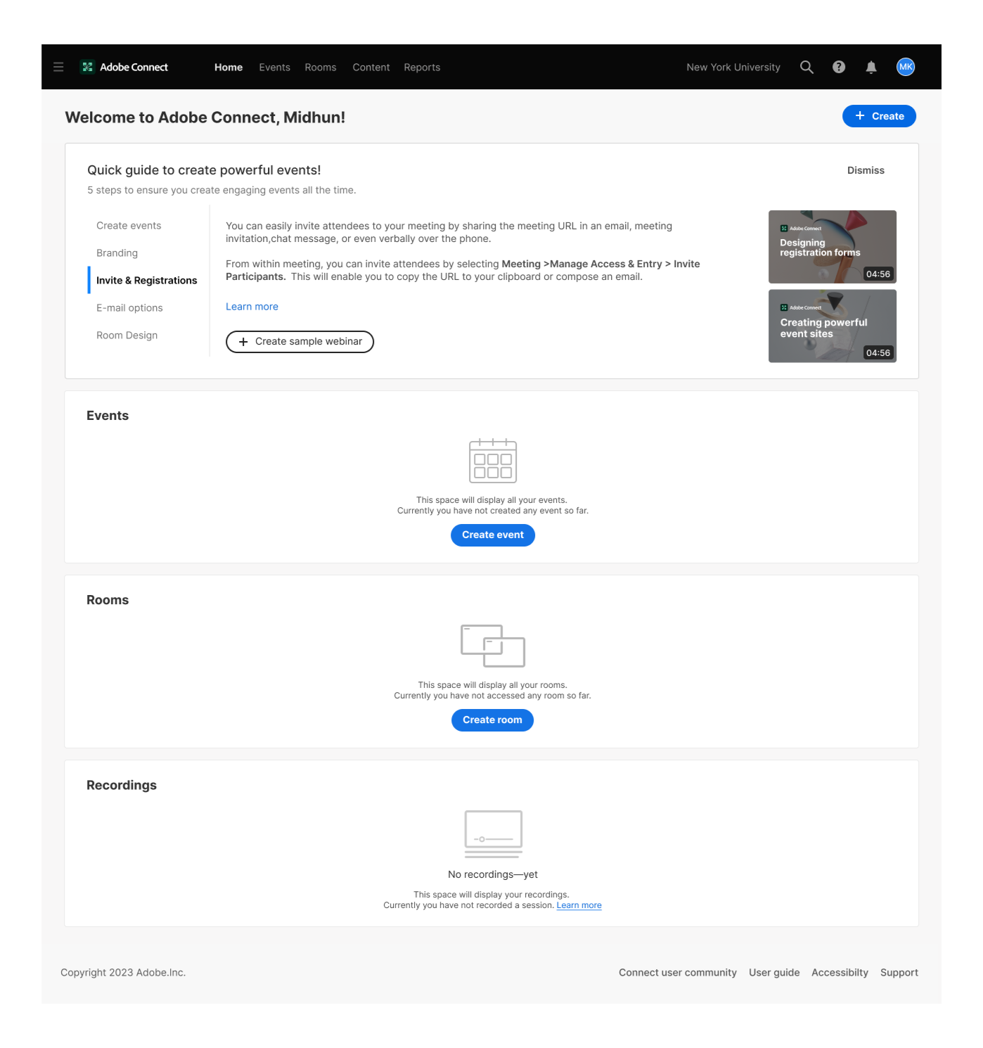Open the Reports menu item

[x=422, y=68]
